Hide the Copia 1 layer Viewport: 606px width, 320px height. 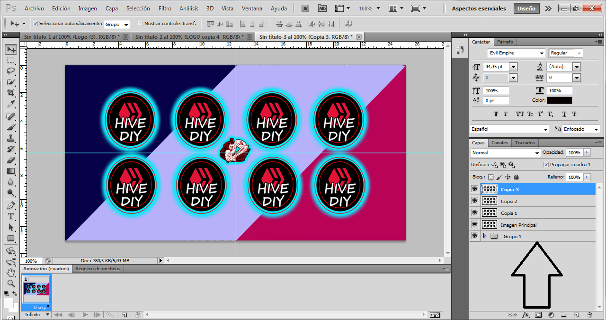click(x=475, y=213)
